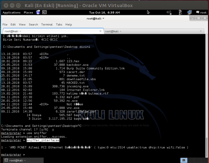Image resolution: width=209 pixels, height=163 pixels.
Task: Click the vnc.exe file name
Action: coord(73,108)
